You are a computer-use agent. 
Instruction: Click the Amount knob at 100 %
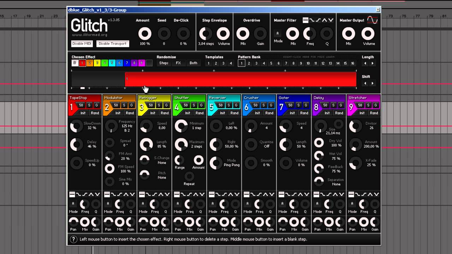(144, 34)
